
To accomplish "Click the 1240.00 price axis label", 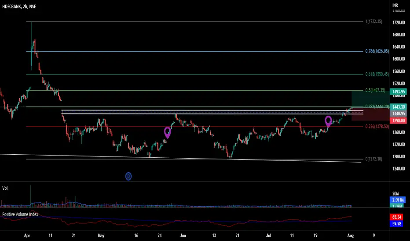I will [399, 169].
